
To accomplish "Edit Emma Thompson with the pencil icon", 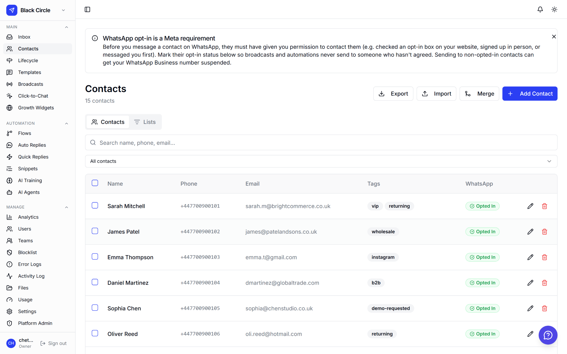I will [530, 257].
